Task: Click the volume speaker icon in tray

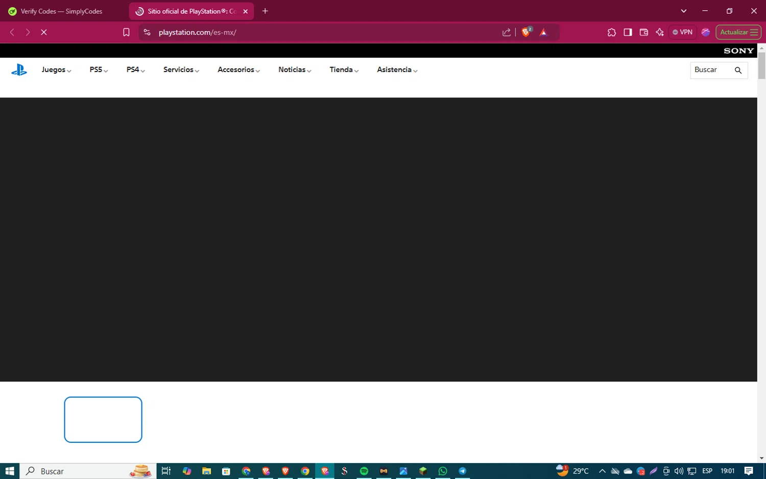Action: [x=679, y=471]
